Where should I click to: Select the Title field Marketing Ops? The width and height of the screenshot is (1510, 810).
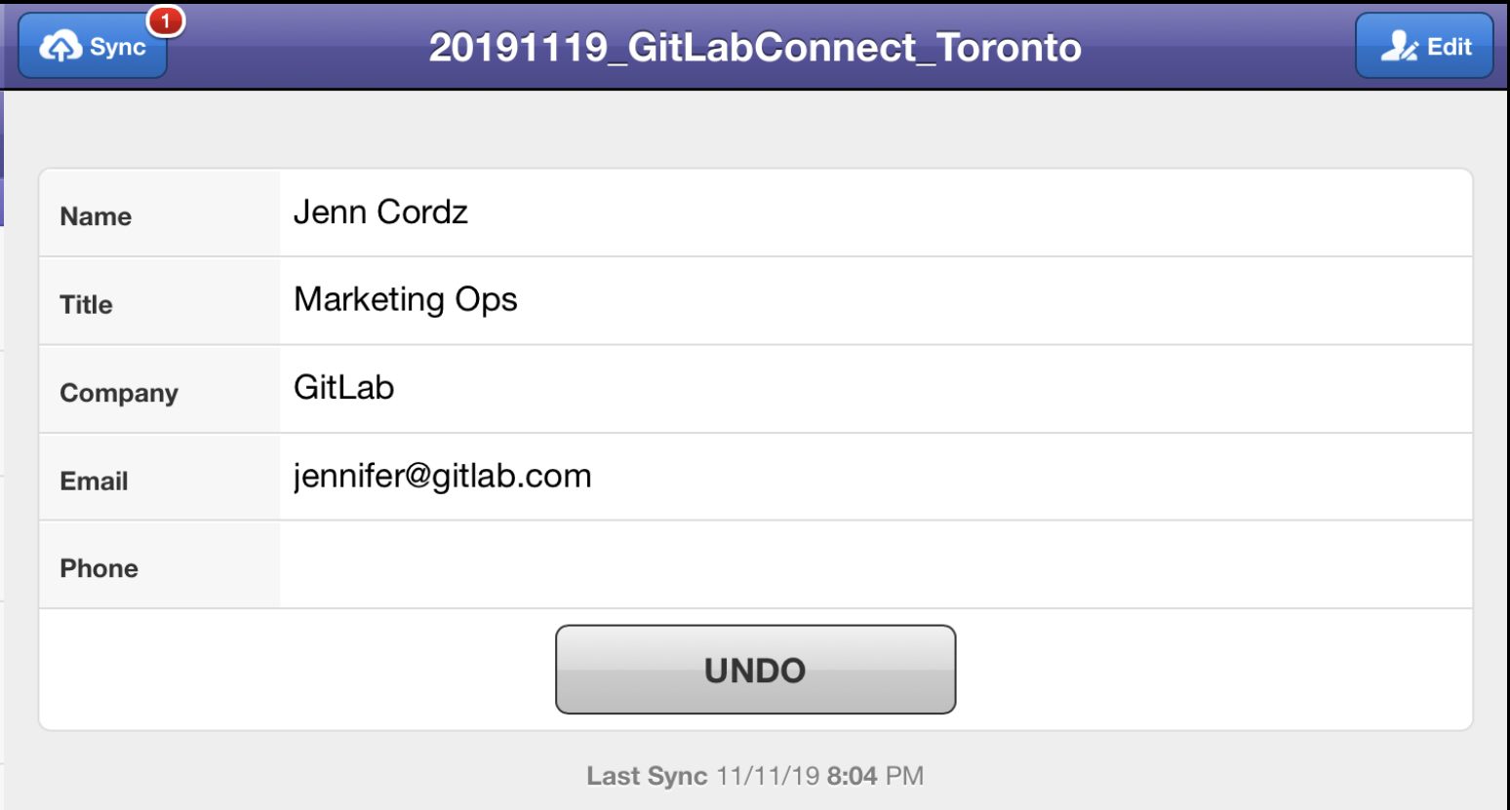405,300
